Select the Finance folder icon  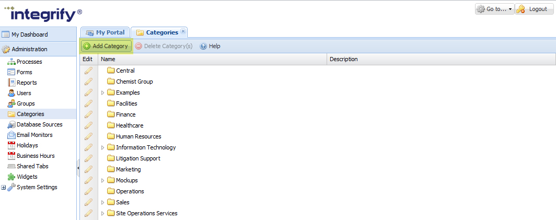111,114
